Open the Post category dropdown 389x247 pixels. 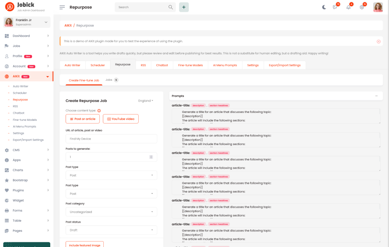click(111, 212)
